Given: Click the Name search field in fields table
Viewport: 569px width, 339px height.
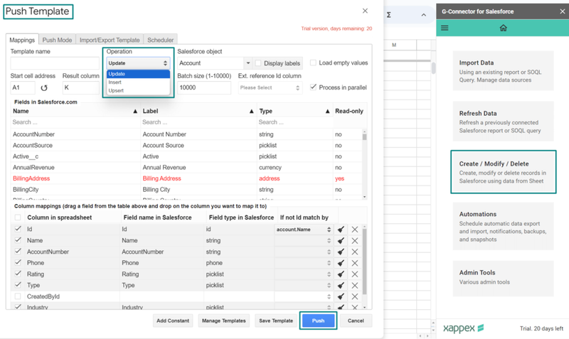Looking at the screenshot, I should [x=75, y=122].
